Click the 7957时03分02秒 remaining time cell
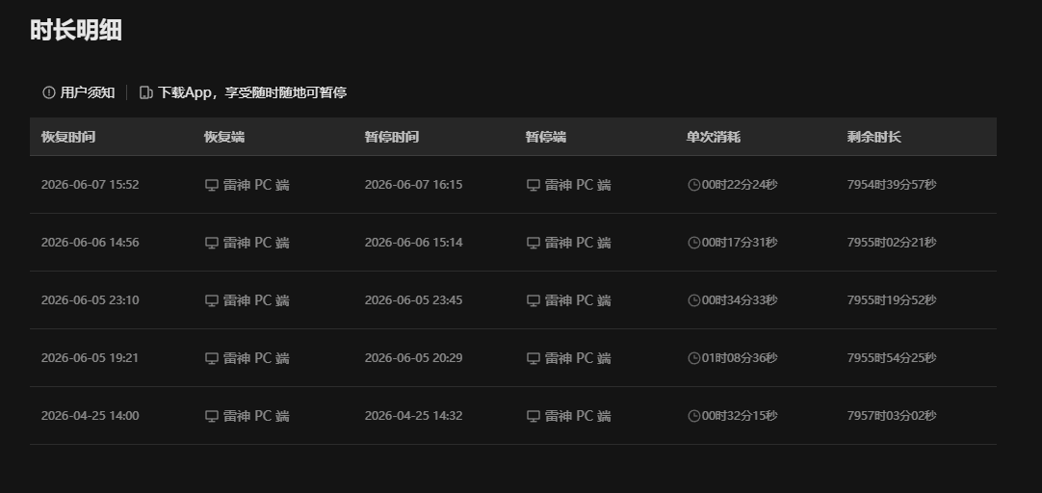This screenshot has width=1042, height=493. [892, 416]
